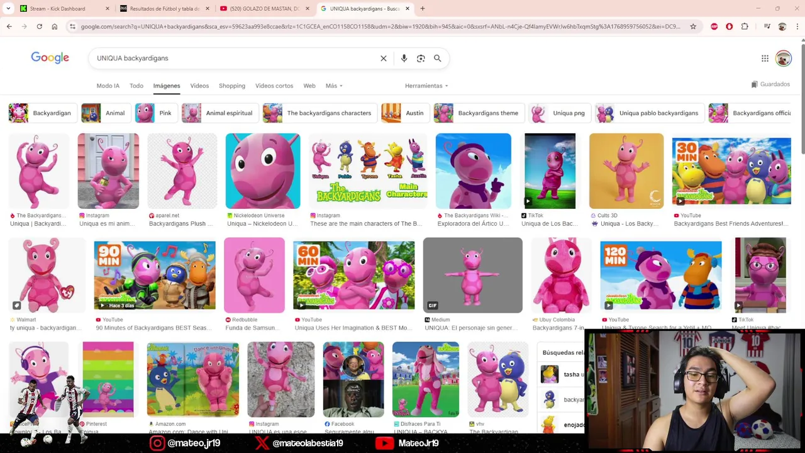Open the Medium UNIQUA GIF result
Image resolution: width=805 pixels, height=453 pixels.
pos(473,275)
